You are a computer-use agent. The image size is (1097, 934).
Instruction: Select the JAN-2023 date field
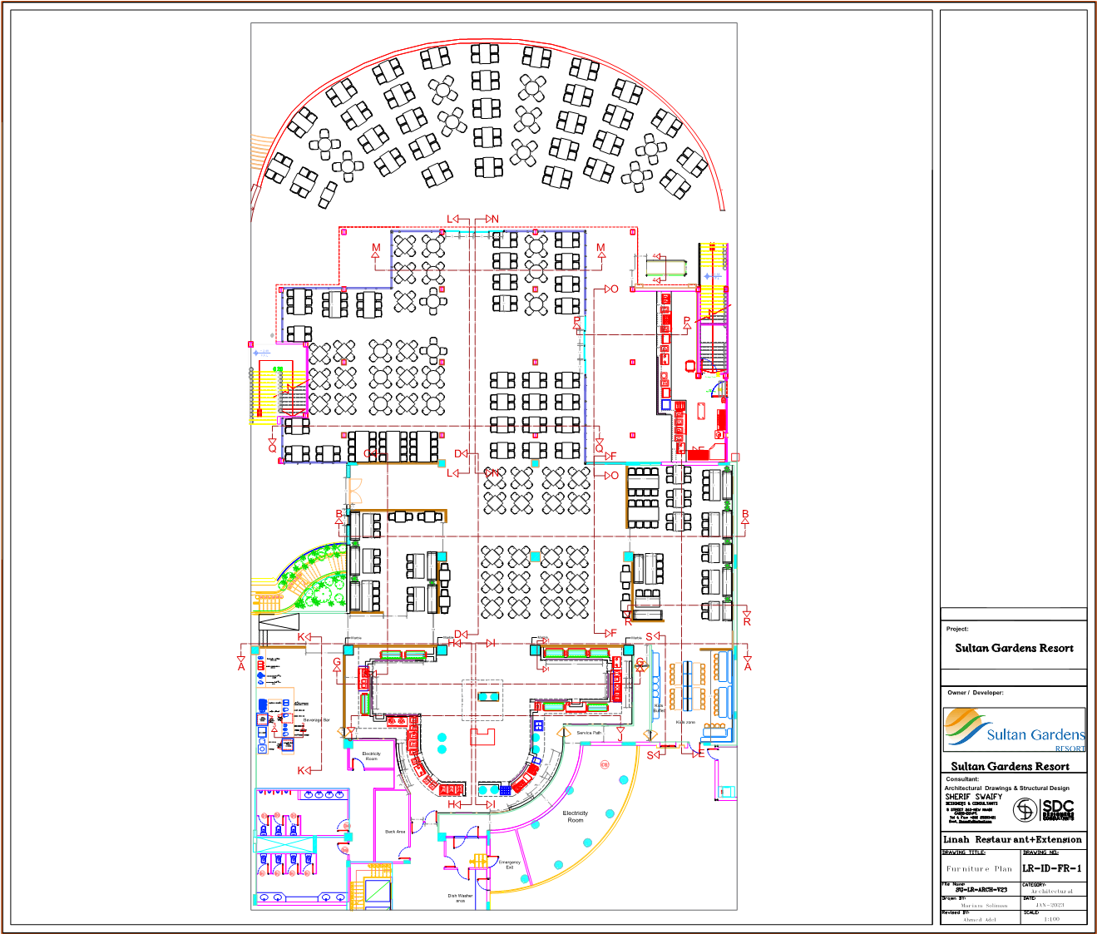pyautogui.click(x=1051, y=905)
